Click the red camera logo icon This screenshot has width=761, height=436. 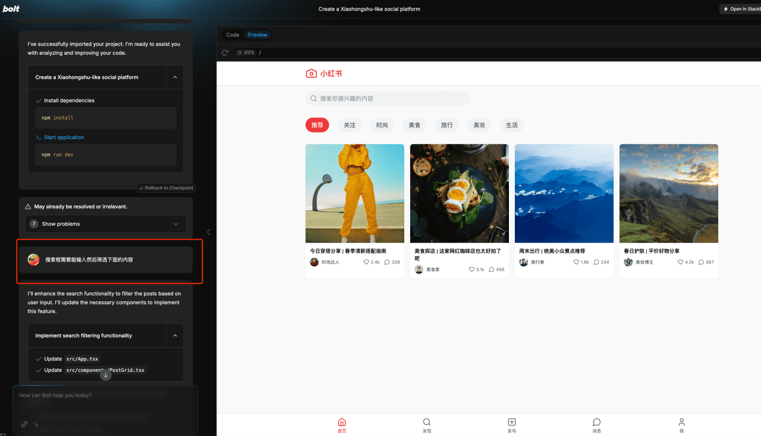(x=311, y=74)
